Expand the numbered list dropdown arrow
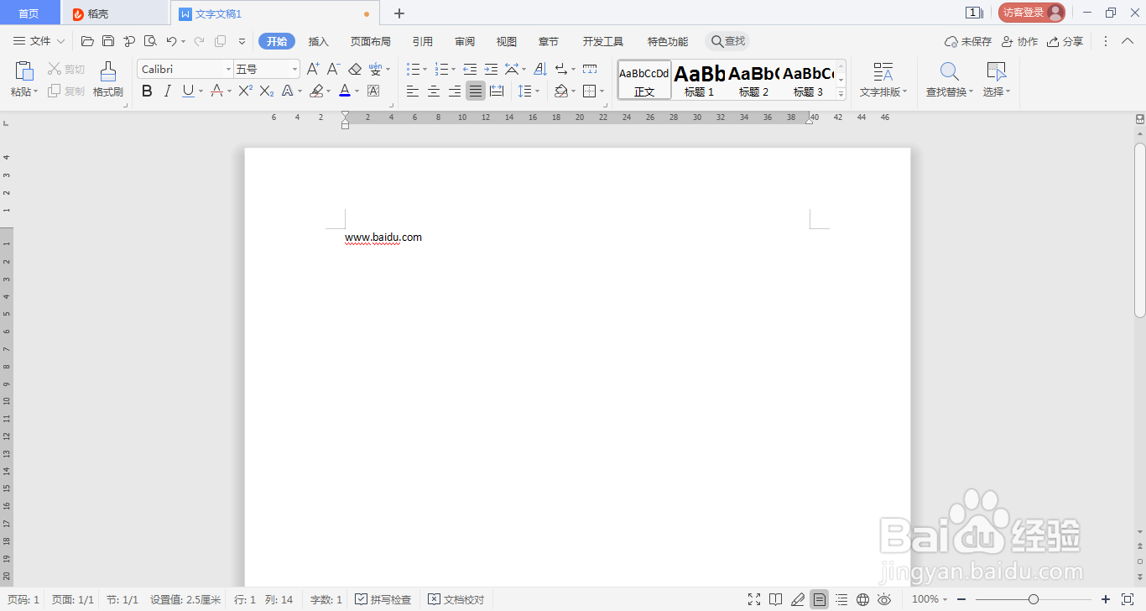Screen dimensions: 1146x611 [454, 69]
